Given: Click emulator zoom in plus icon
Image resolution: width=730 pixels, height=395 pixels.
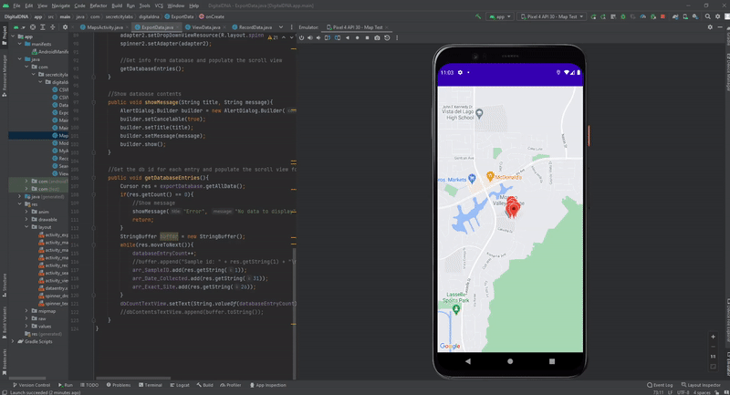Looking at the screenshot, I should point(713,337).
